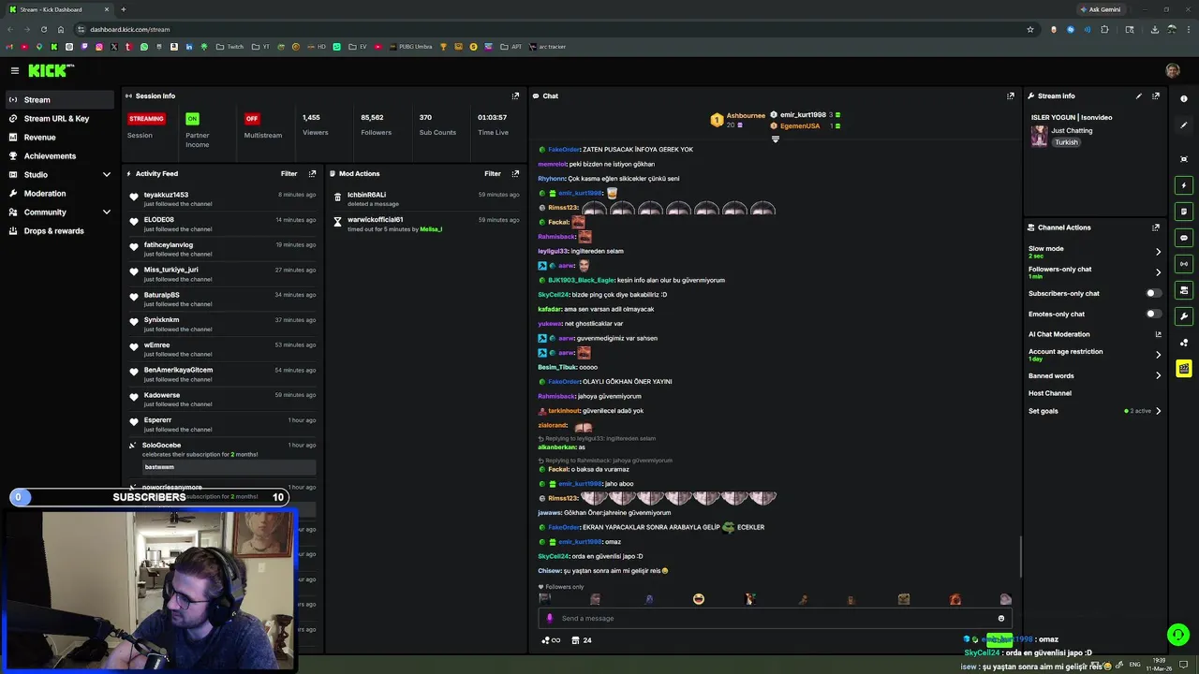Image resolution: width=1199 pixels, height=674 pixels.
Task: Click the Turkish language tag
Action: [x=1066, y=142]
